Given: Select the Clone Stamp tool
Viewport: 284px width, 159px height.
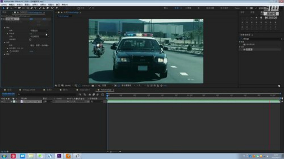Looking at the screenshot, I should point(44,8).
